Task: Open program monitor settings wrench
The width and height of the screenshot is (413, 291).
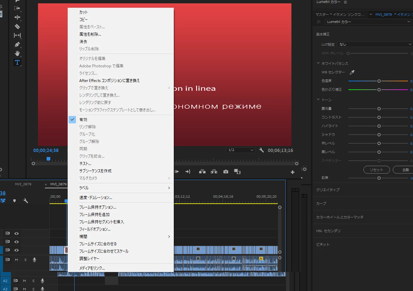Action: 261,150
